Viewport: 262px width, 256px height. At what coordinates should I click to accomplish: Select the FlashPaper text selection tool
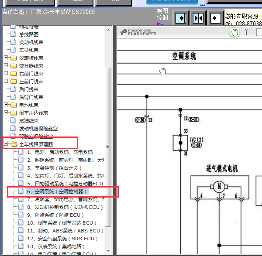pos(246,32)
